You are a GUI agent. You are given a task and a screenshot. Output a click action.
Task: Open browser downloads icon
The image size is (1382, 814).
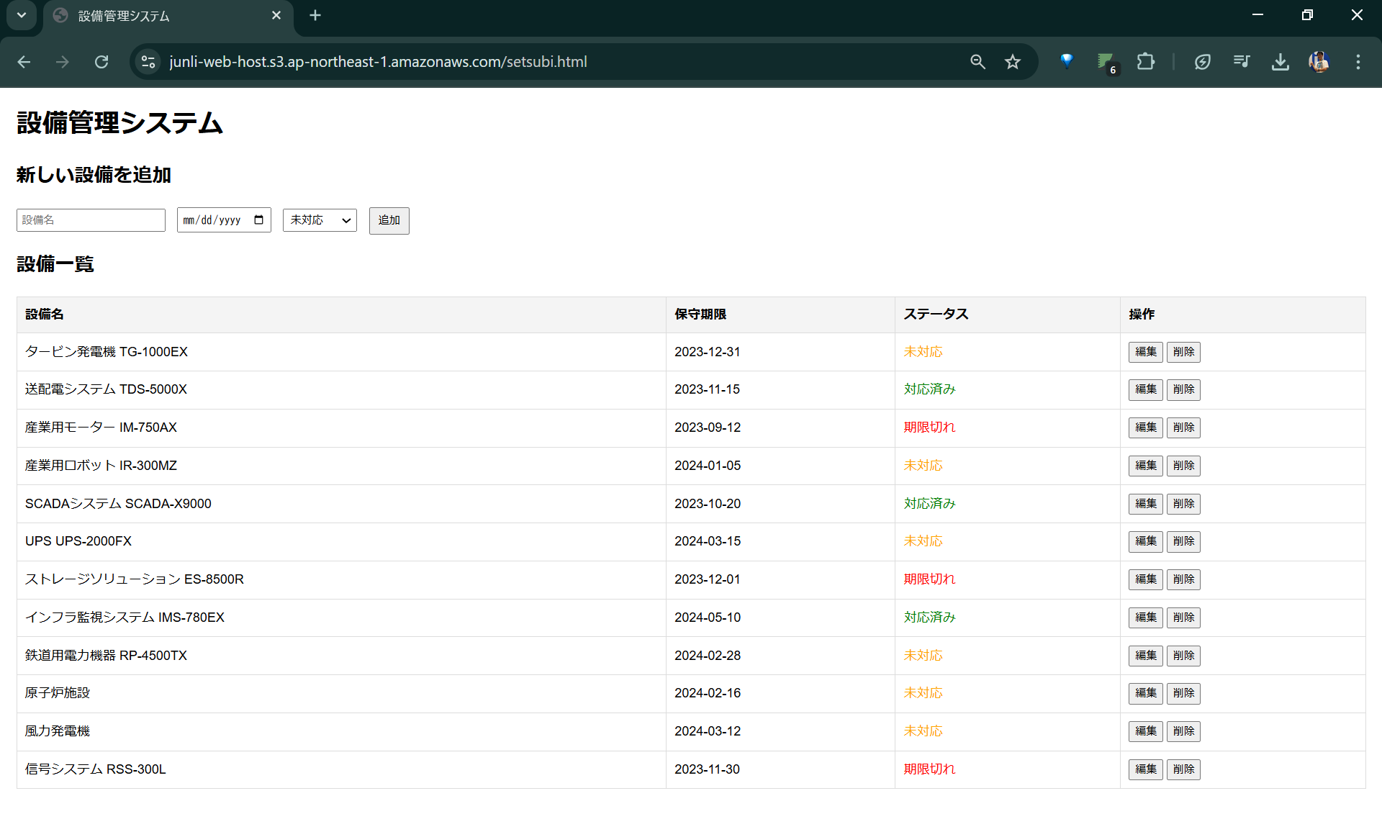[1280, 62]
